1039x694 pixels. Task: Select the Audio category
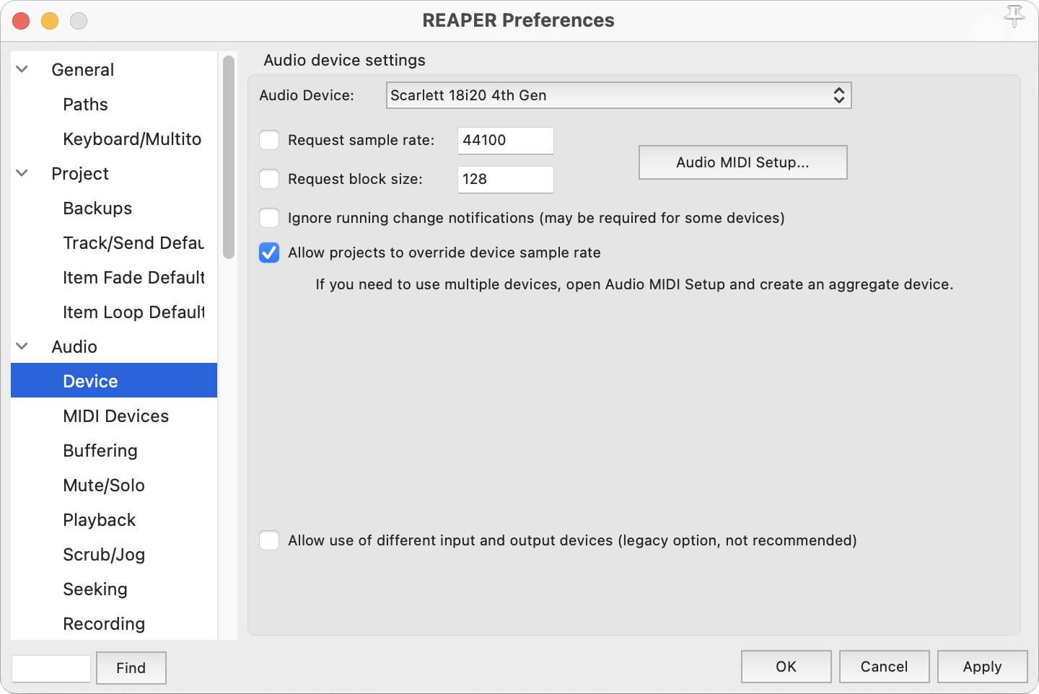74,347
